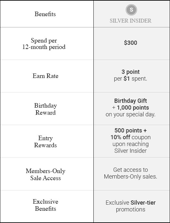170x223 pixels.
Task: Select the Members-Only Sale Access row label
Action: 46,174
